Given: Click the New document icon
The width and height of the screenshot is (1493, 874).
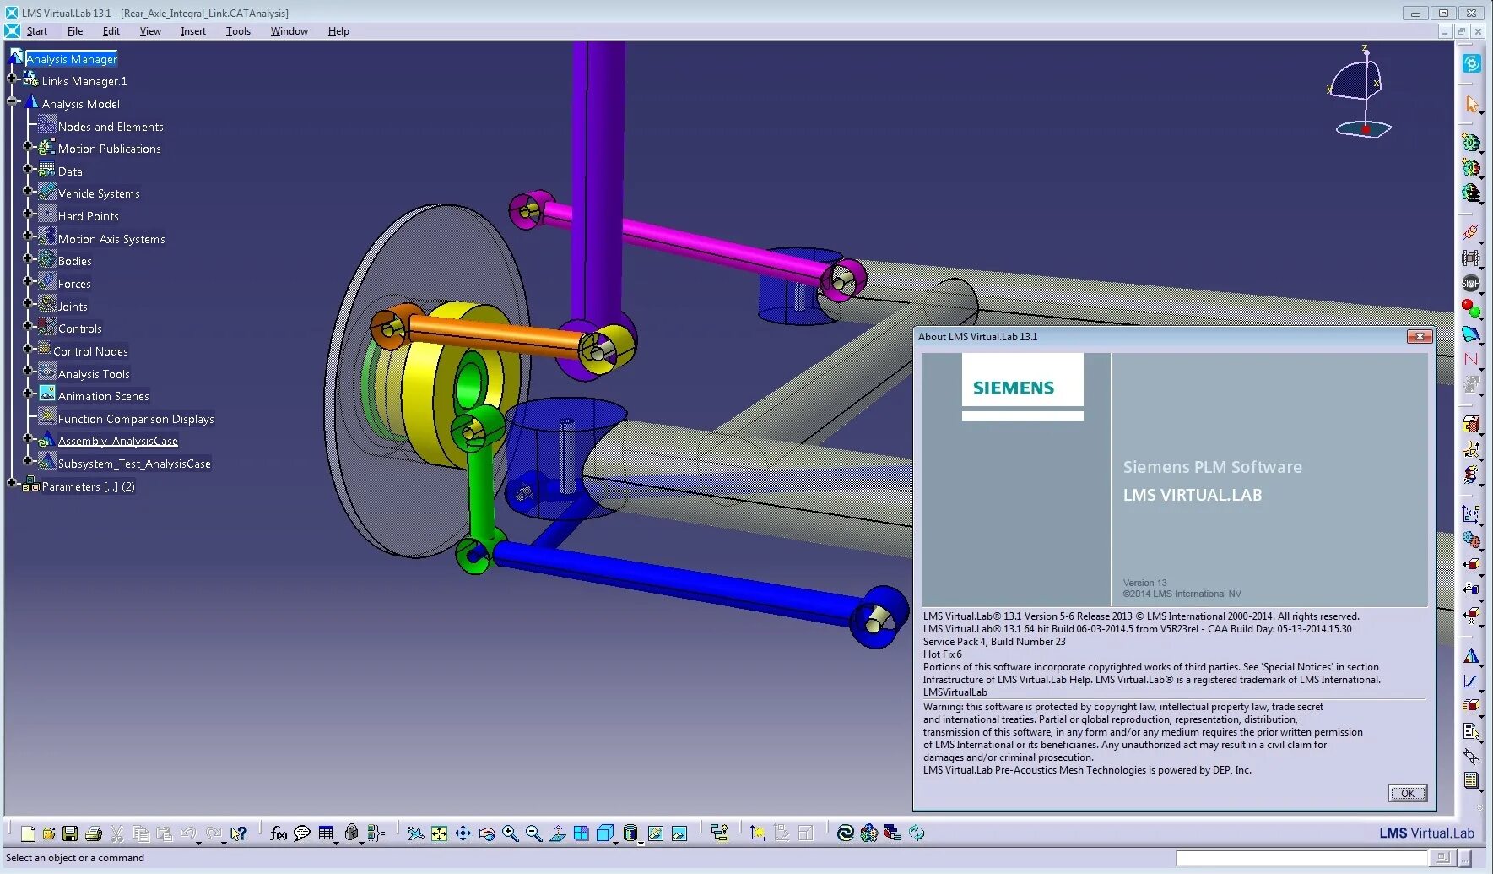Looking at the screenshot, I should point(28,833).
